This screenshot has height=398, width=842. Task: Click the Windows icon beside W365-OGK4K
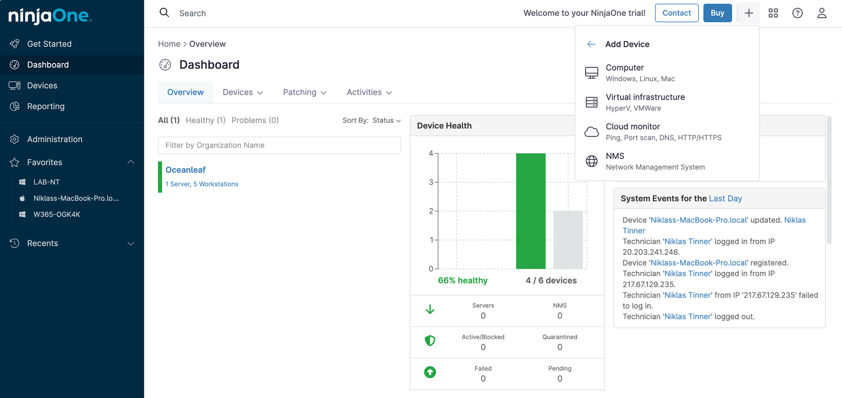coord(22,214)
